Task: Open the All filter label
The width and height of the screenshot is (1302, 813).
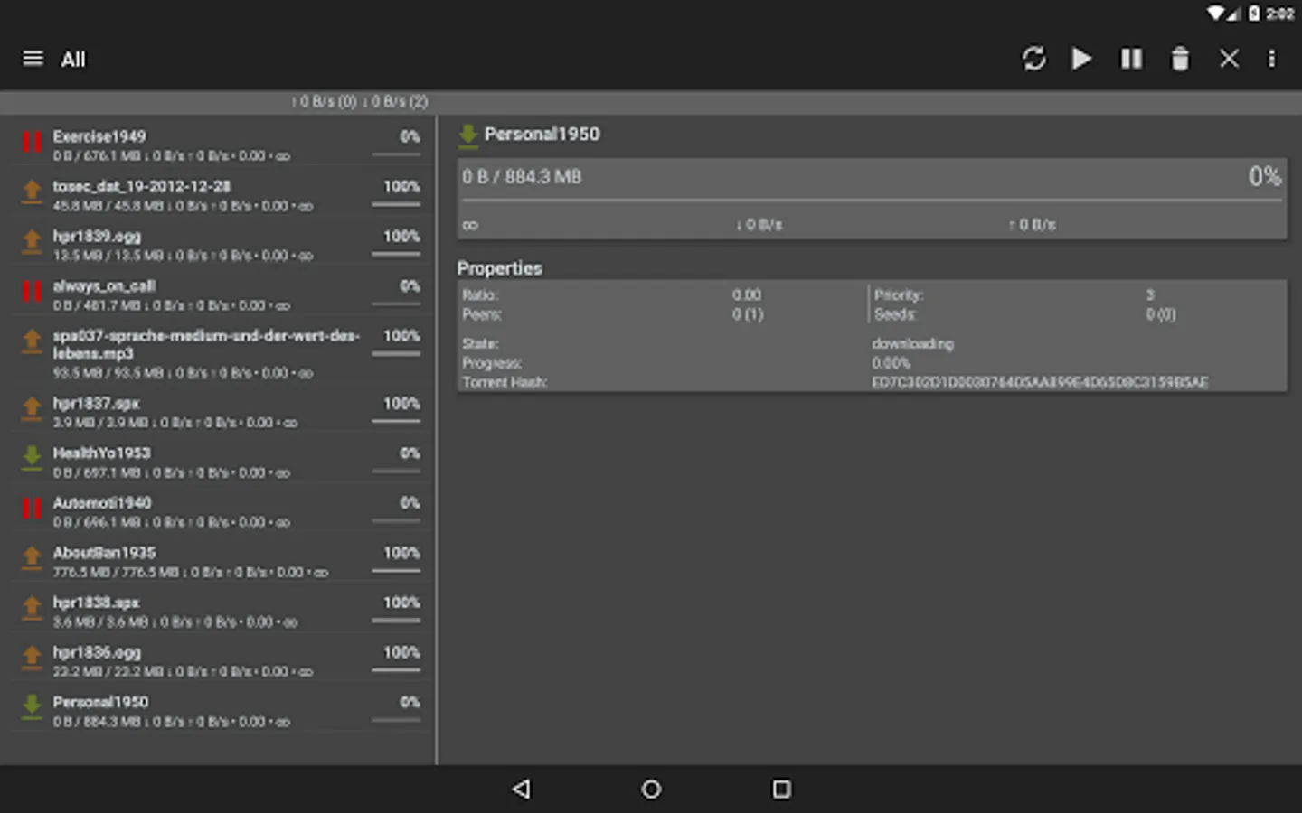Action: [x=73, y=60]
